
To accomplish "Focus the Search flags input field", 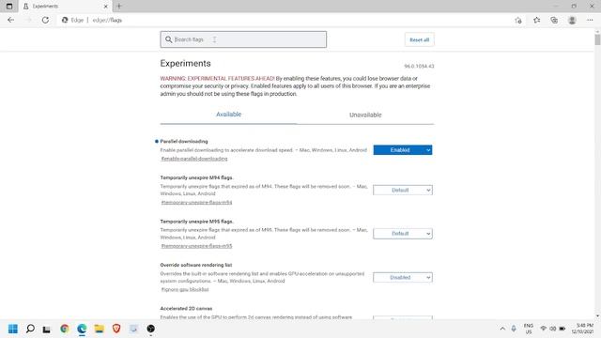I will coord(243,39).
